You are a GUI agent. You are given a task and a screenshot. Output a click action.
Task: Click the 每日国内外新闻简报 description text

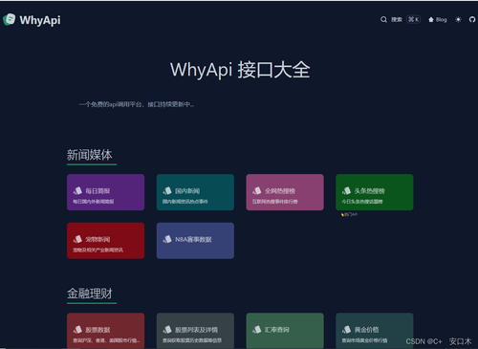pyautogui.click(x=94, y=202)
